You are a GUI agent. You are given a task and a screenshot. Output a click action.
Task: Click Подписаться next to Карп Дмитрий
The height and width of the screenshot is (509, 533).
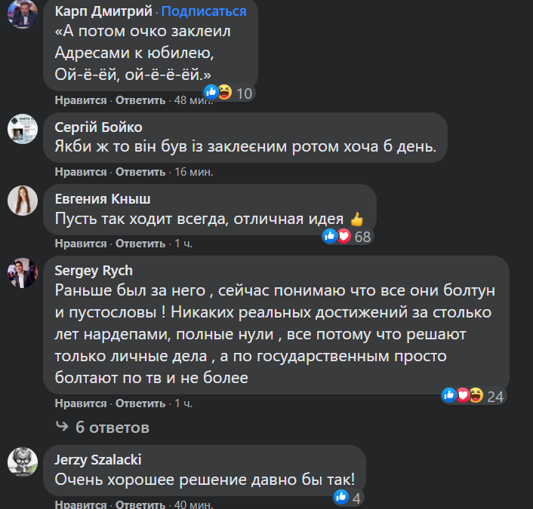click(203, 11)
